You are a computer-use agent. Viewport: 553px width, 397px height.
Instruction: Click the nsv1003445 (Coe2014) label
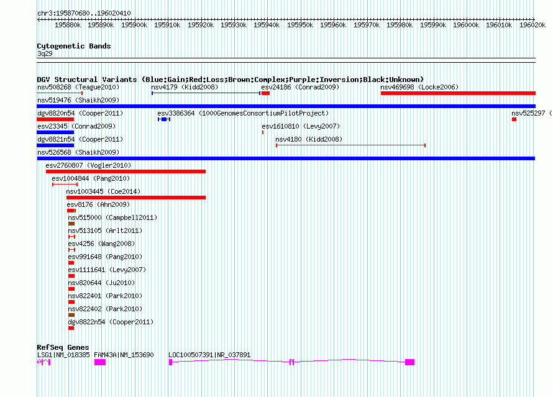pos(103,191)
